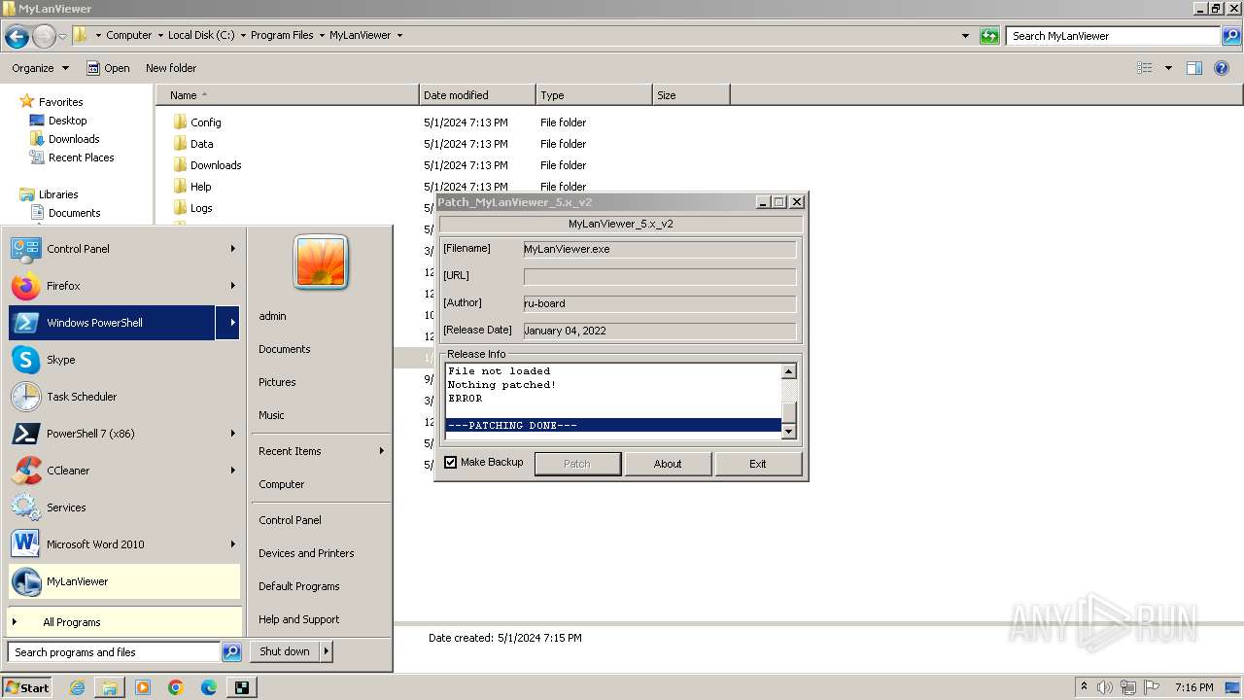Screen dimensions: 1244x700
Task: Select ---PATCHING DONE--- line
Action: click(x=613, y=426)
